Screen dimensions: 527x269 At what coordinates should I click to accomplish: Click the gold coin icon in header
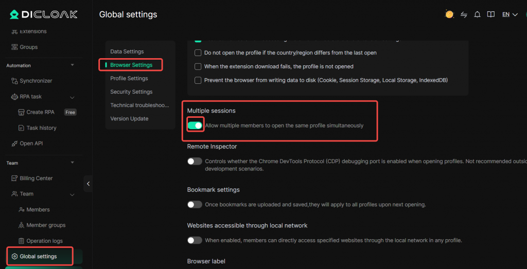(x=449, y=14)
